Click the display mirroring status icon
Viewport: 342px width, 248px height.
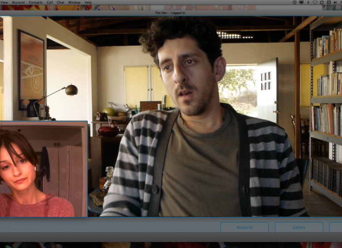tap(301, 2)
